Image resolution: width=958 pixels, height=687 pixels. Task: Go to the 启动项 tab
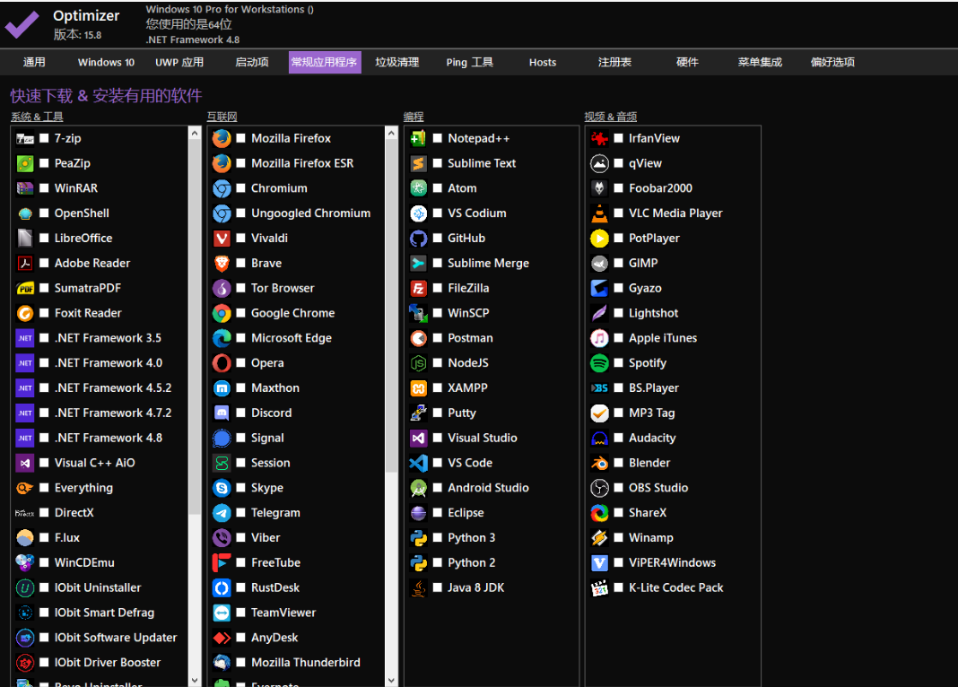pyautogui.click(x=252, y=62)
